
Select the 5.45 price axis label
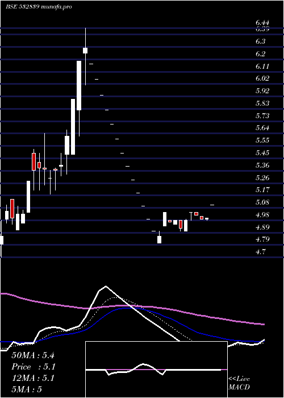(x=262, y=153)
